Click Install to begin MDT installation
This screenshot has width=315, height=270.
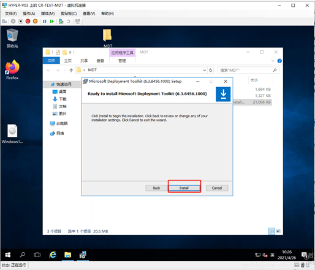coord(184,188)
